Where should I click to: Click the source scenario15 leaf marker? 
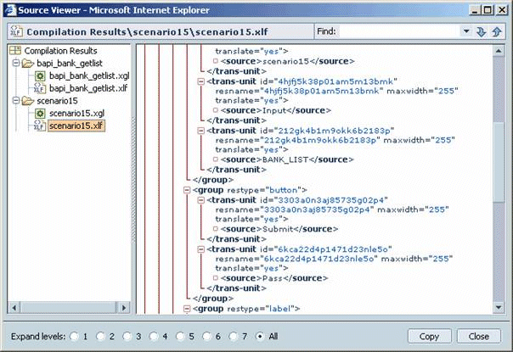click(215, 61)
